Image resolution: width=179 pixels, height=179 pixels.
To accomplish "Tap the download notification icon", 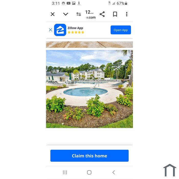I will click(79, 3).
